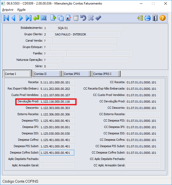Screen dimensions: 172x185
Task: Click the CC Receita Exp Não Embarcada field
Action: click(143, 89)
